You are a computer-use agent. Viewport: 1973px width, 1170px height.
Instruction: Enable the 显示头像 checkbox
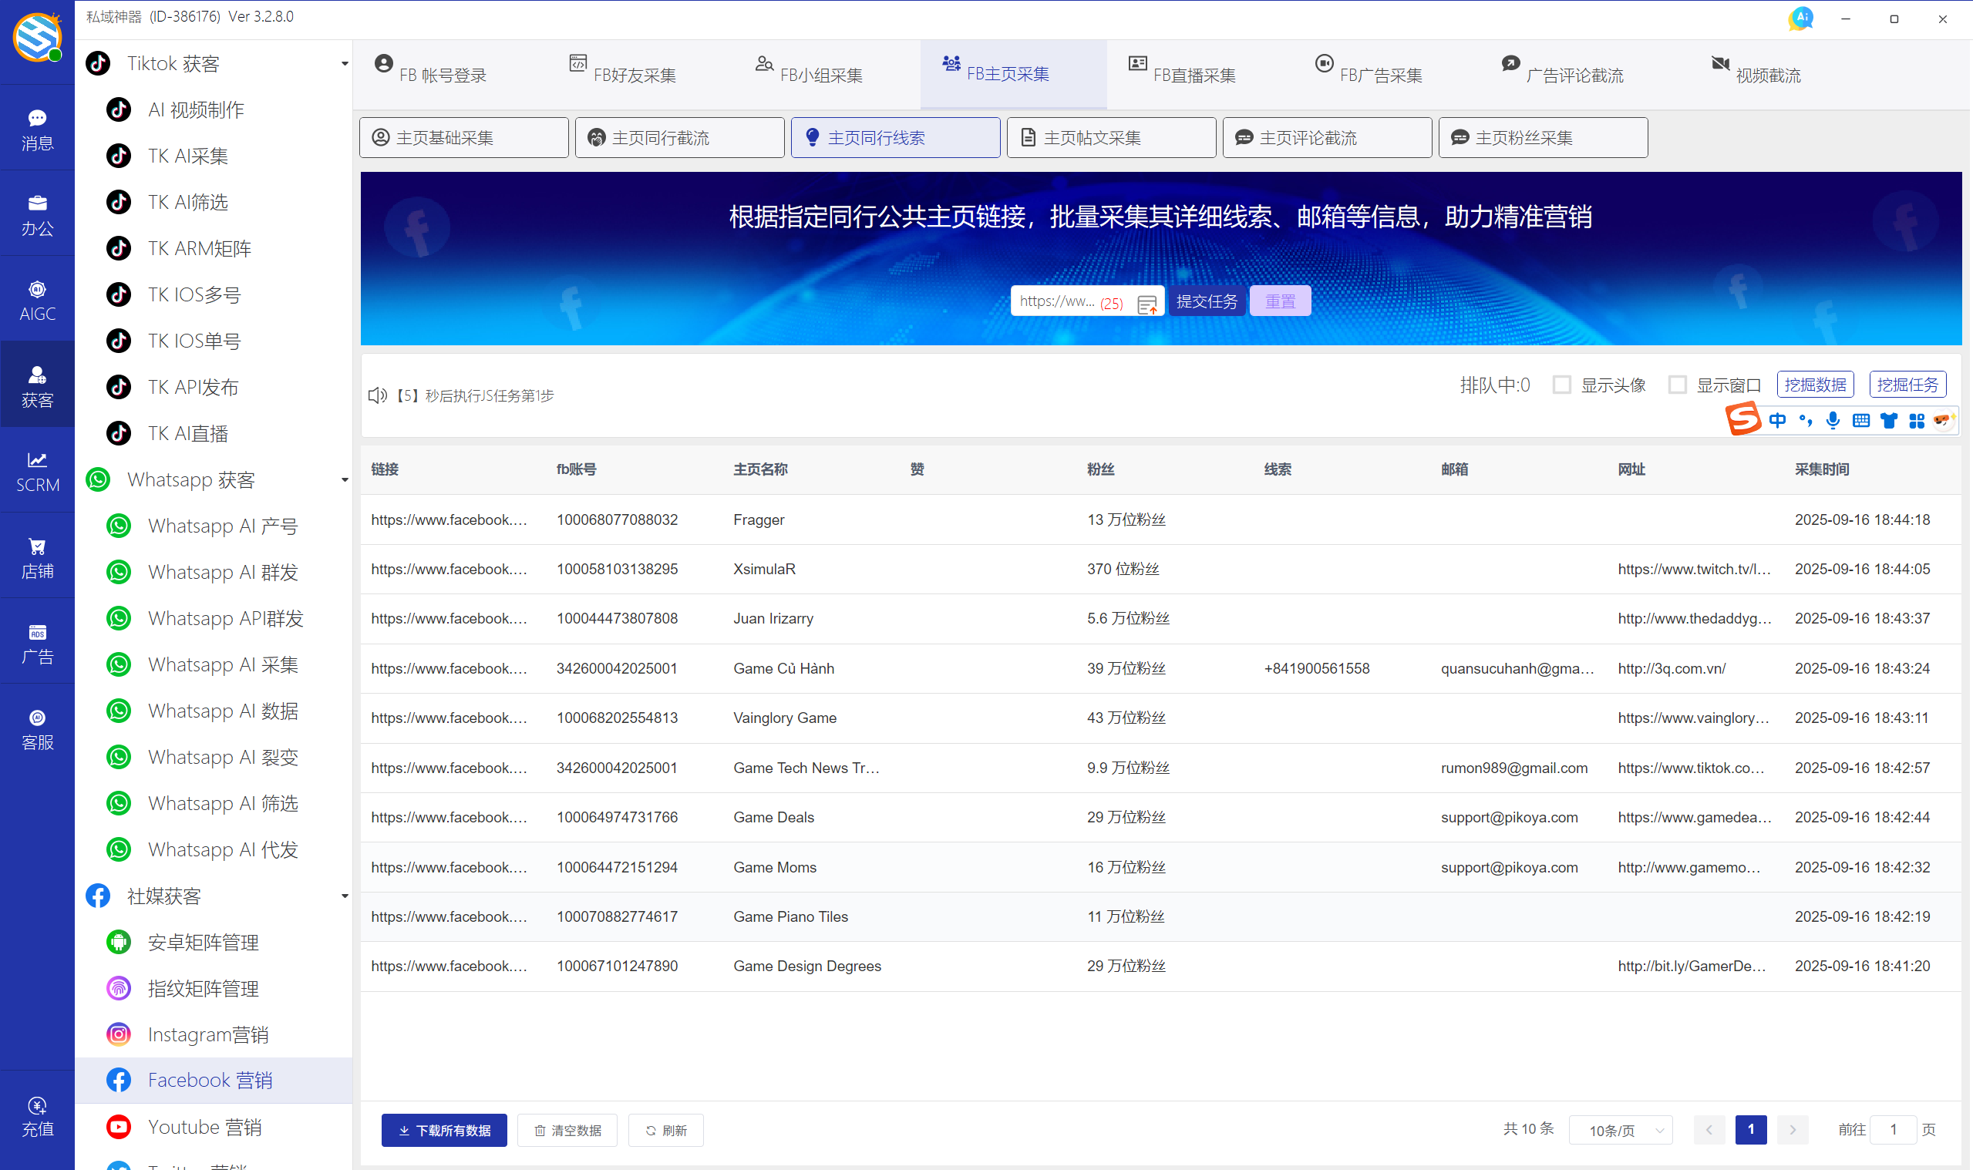coord(1562,385)
